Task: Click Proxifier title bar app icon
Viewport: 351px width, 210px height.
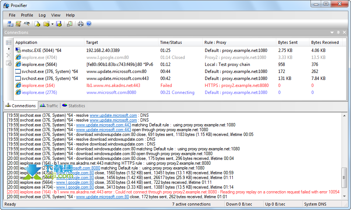Action: pos(6,6)
